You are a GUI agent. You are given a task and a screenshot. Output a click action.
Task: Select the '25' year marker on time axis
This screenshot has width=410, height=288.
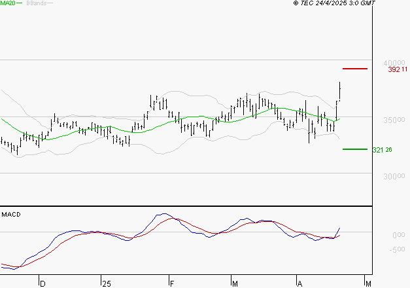coord(107,283)
